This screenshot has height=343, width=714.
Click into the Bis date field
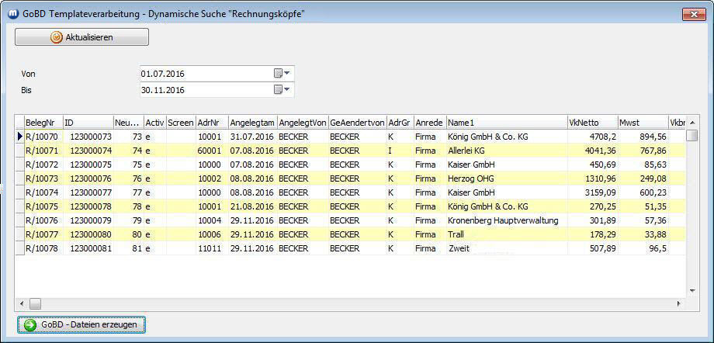tap(203, 90)
